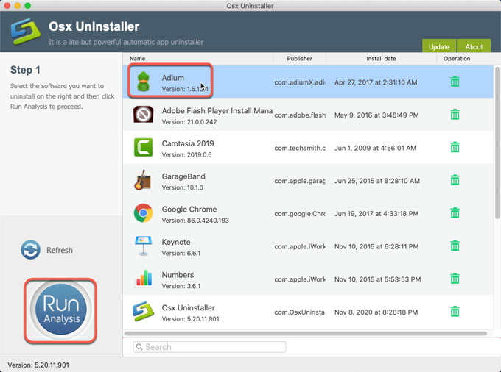Click the Refresh label

point(60,250)
